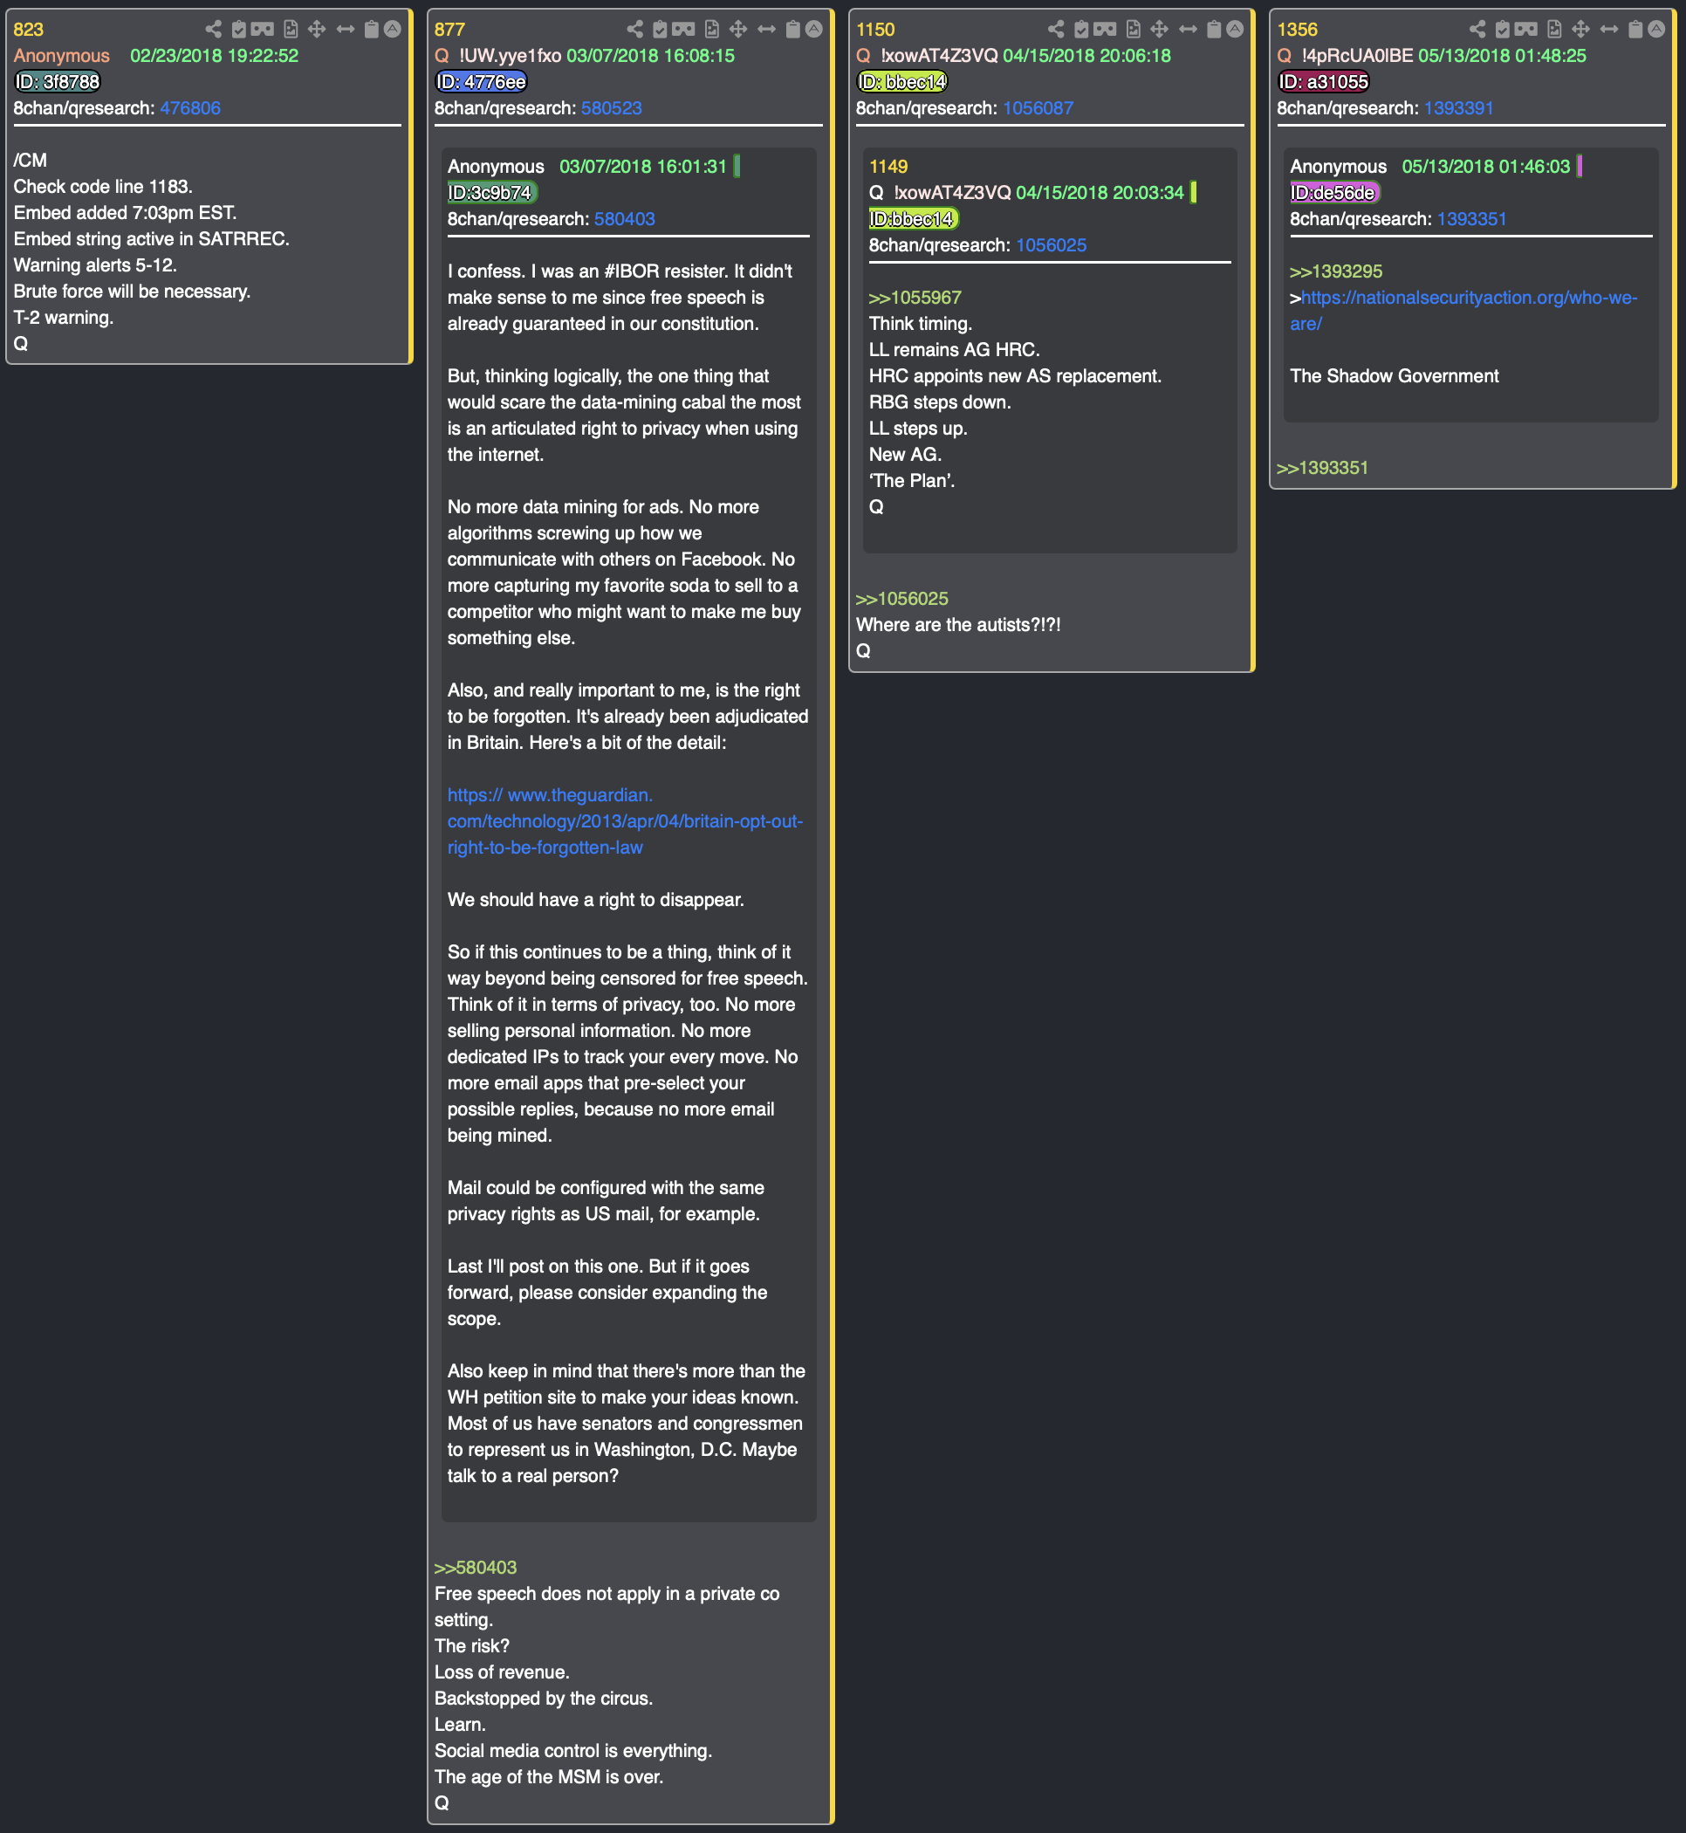Open VR goggles view for post 1150
Image resolution: width=1686 pixels, height=1833 pixels.
pos(1104,29)
